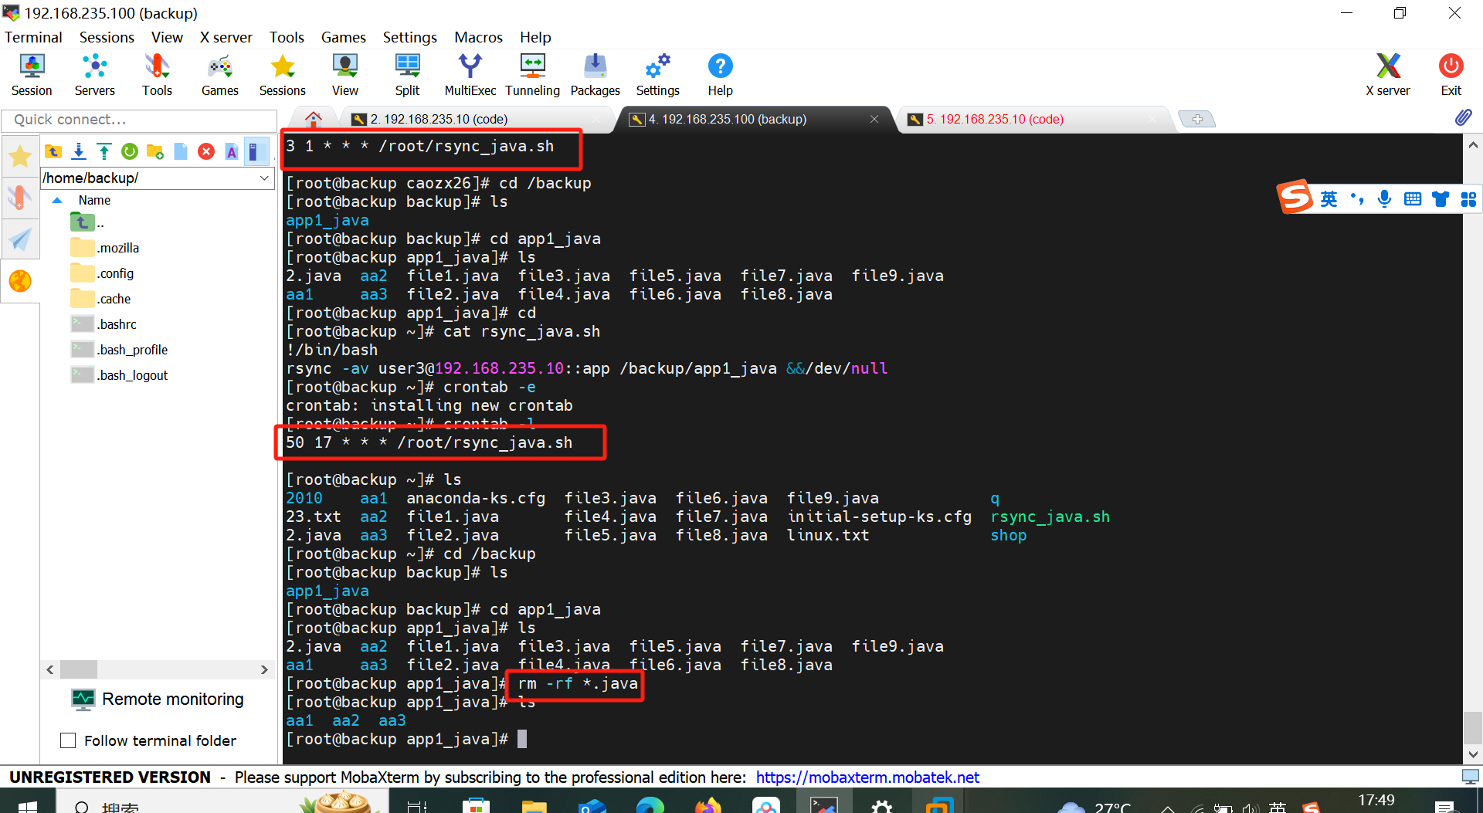Go to parent folder in SFTP panel

pos(53,151)
